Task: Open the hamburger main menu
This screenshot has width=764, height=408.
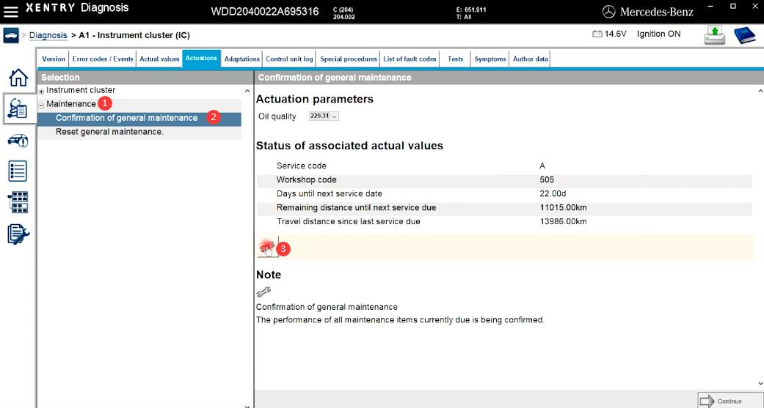Action: coord(11,11)
